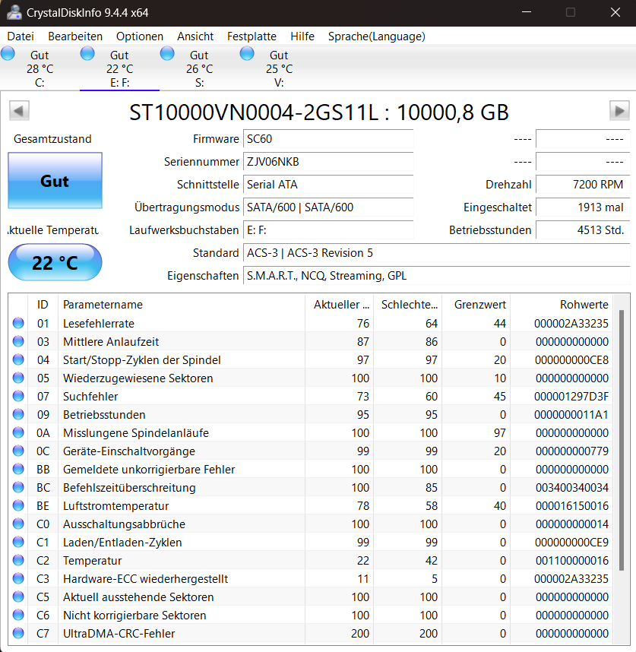Image resolution: width=636 pixels, height=652 pixels.
Task: Click status orb for Hardware-ECC wiederhergestellt
Action: tap(18, 579)
